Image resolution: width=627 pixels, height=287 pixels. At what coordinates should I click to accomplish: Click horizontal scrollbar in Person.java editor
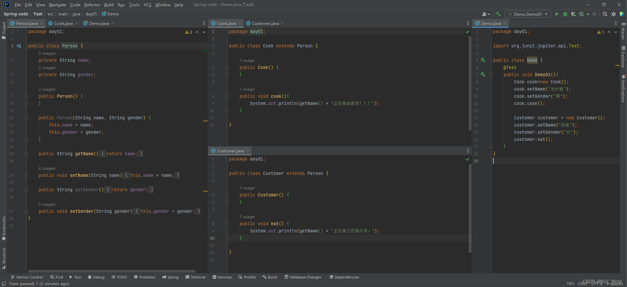pyautogui.click(x=112, y=271)
